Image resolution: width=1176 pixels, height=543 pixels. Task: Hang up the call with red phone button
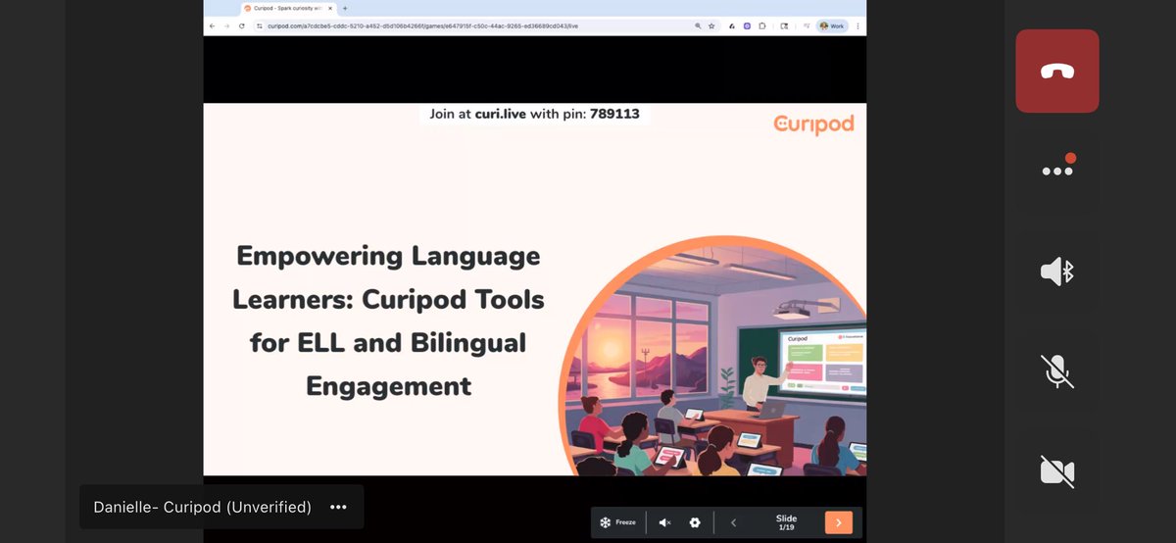click(1057, 71)
